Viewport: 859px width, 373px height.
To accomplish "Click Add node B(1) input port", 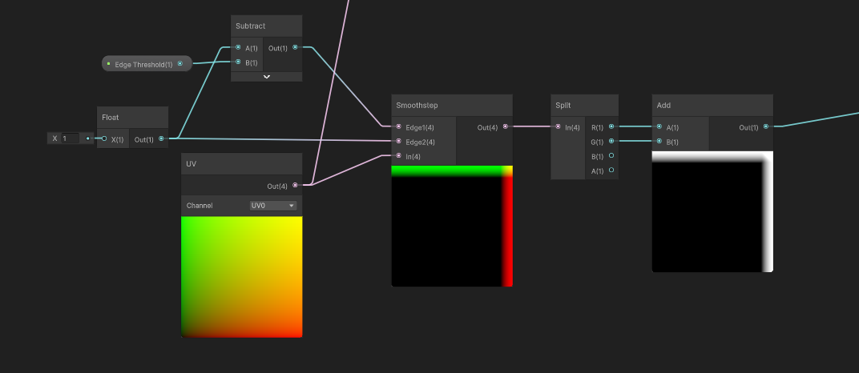I will pos(659,142).
